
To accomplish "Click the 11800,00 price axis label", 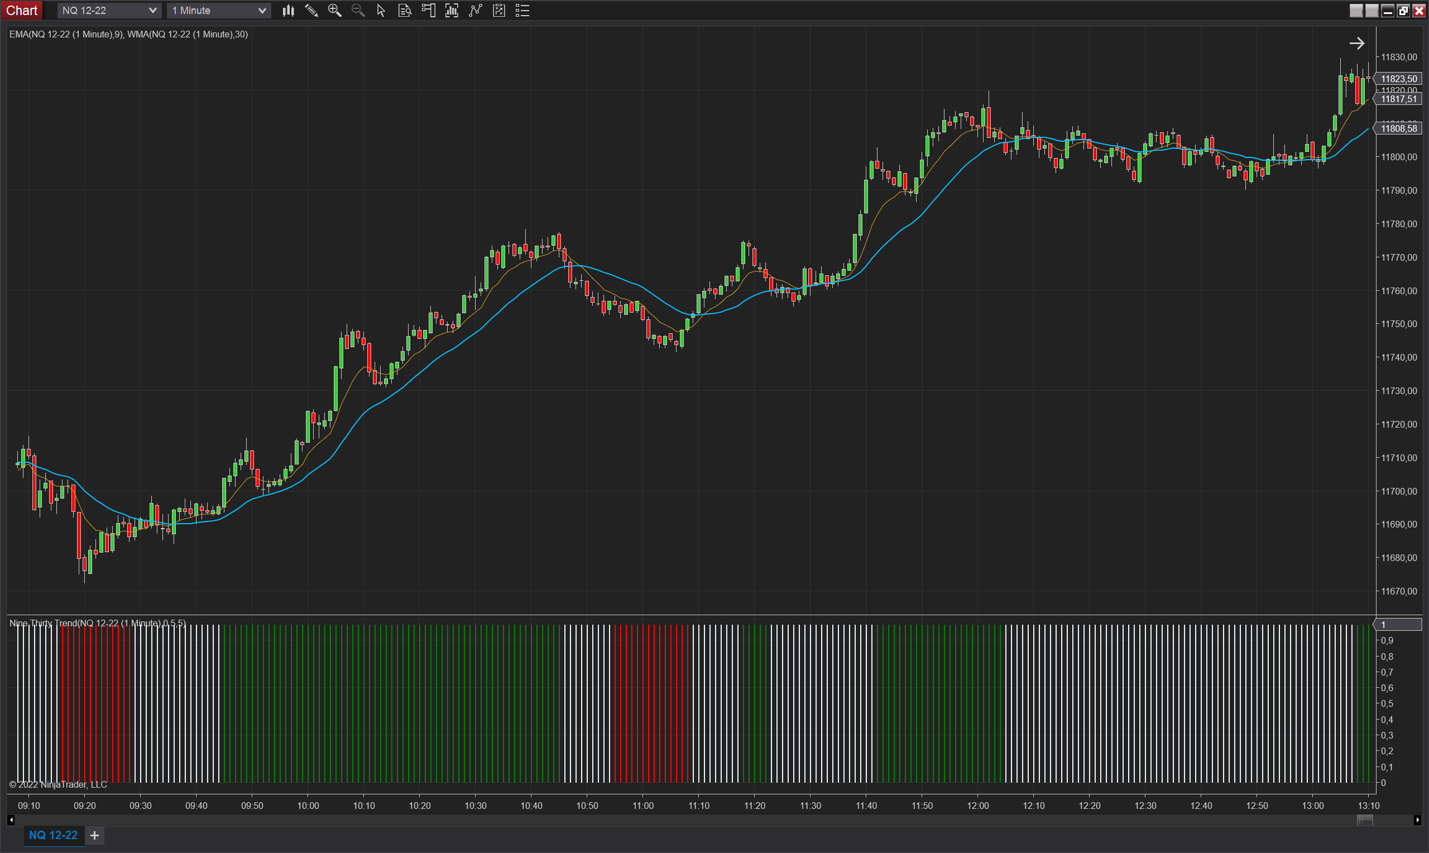I will (1398, 157).
